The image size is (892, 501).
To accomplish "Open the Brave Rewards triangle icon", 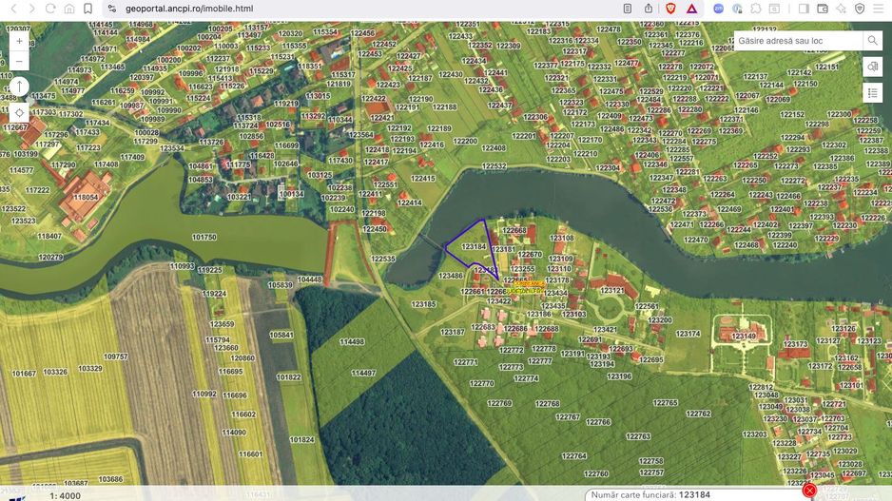I will [x=691, y=9].
